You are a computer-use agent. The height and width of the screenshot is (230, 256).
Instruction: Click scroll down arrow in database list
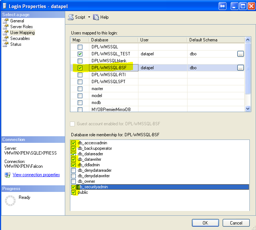248,108
